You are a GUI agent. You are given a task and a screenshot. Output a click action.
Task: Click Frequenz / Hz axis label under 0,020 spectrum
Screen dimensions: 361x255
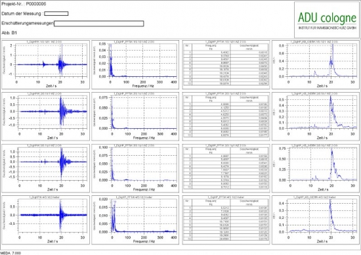click(144, 241)
